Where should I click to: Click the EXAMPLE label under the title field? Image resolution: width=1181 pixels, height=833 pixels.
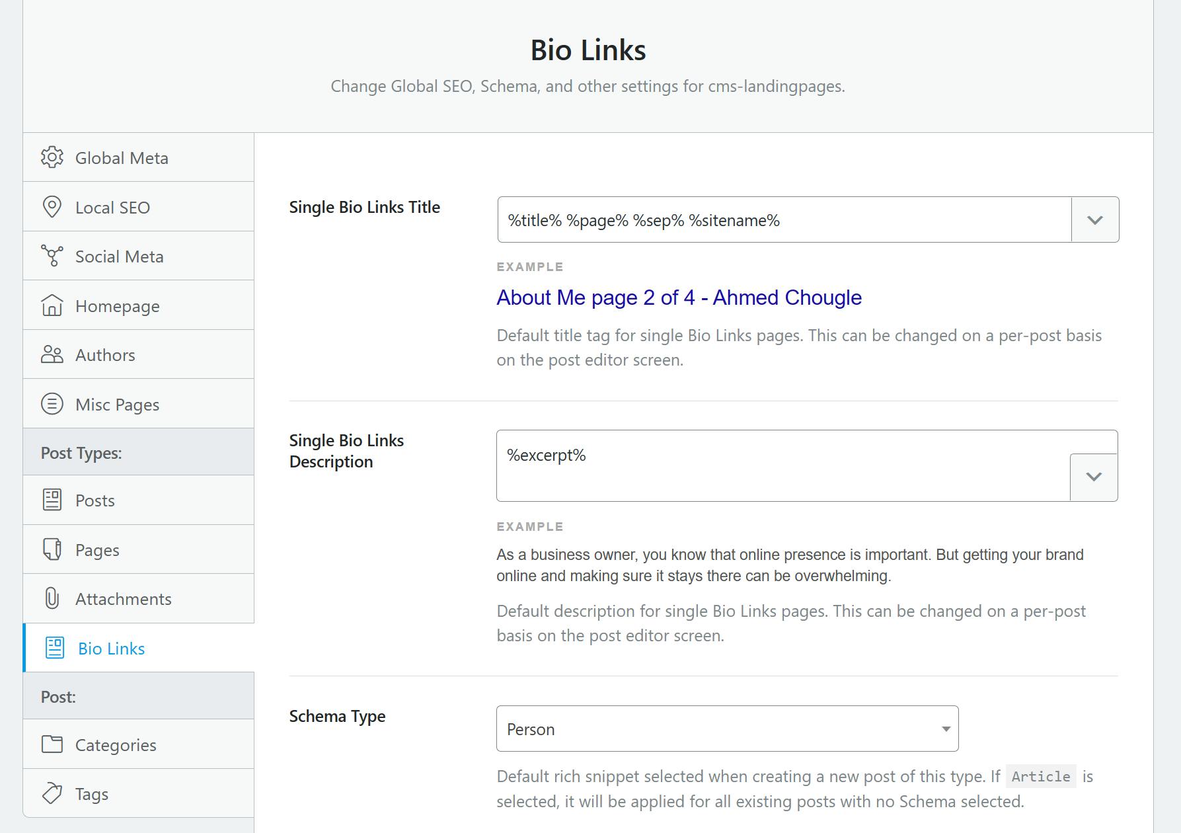[x=530, y=267]
